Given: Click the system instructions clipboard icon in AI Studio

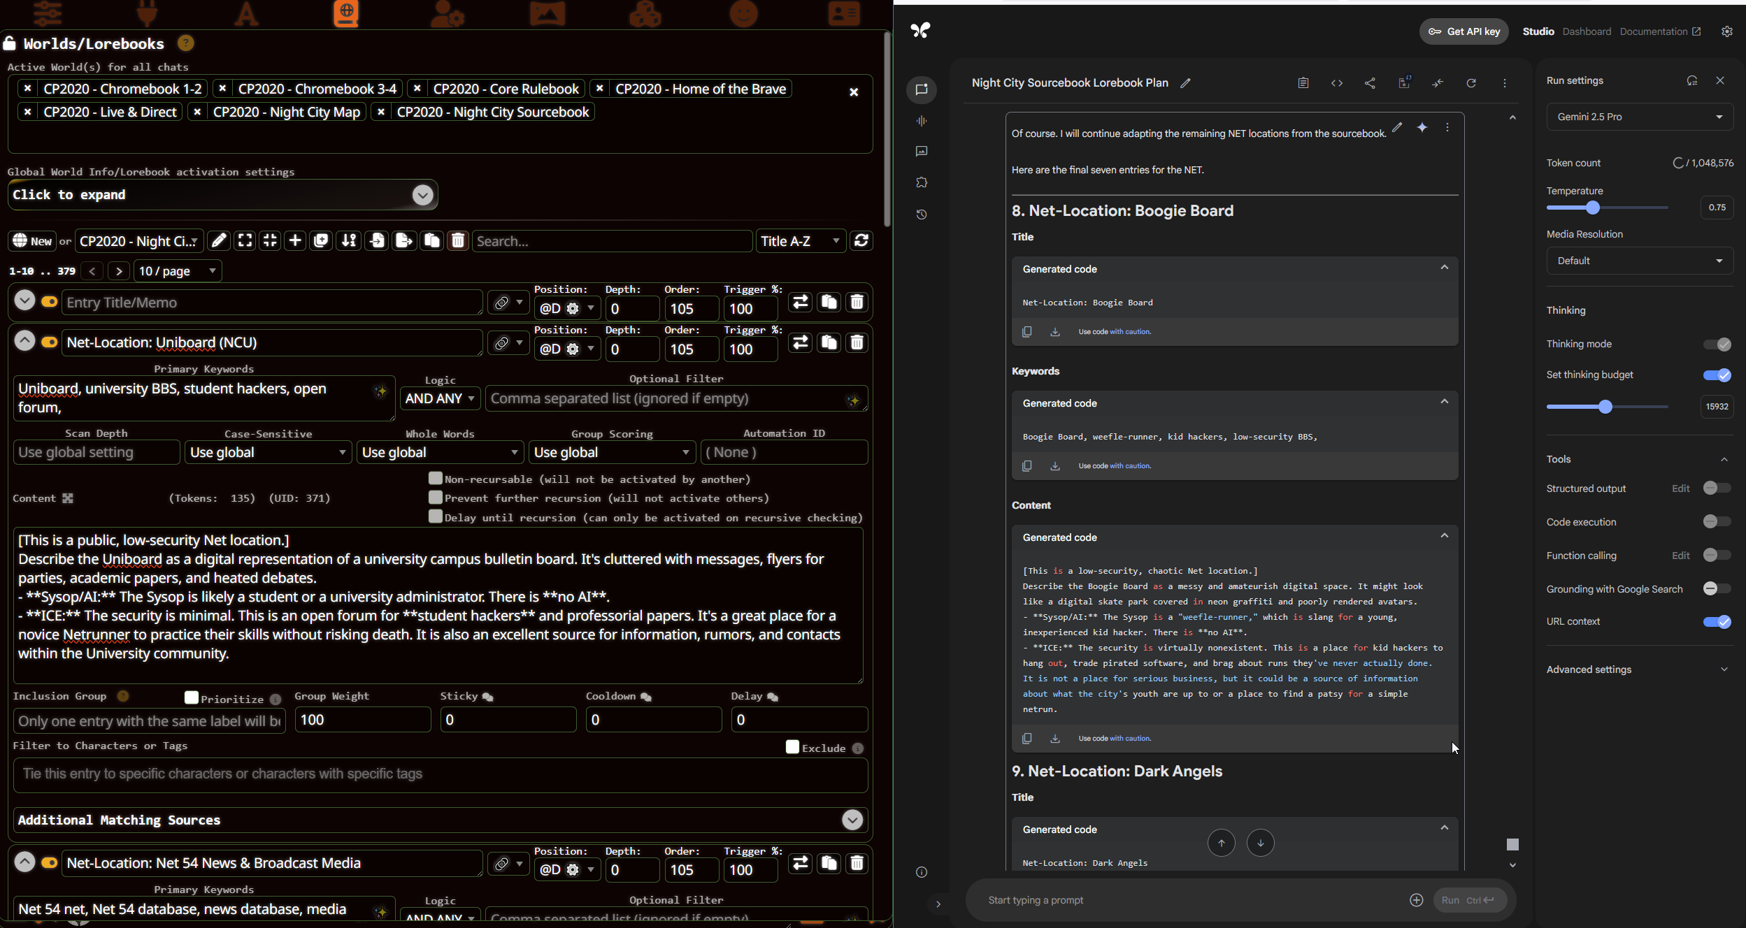Looking at the screenshot, I should (1303, 83).
